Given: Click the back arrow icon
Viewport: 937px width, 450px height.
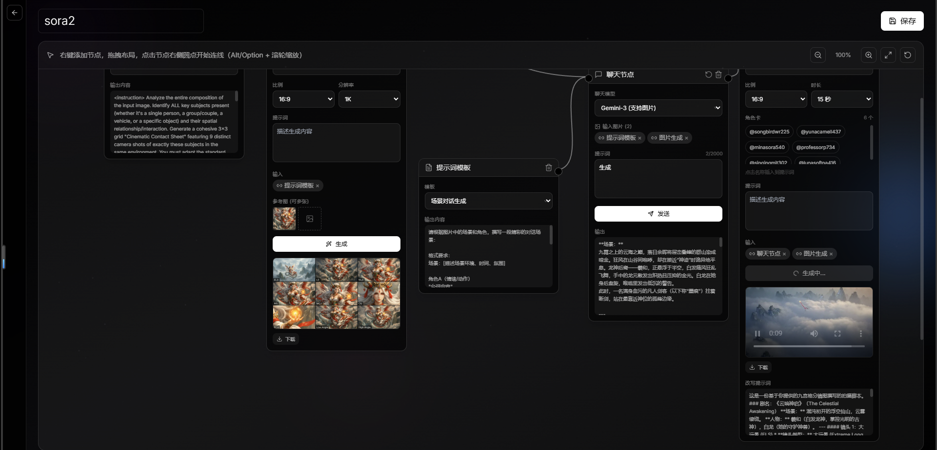Looking at the screenshot, I should 15,13.
